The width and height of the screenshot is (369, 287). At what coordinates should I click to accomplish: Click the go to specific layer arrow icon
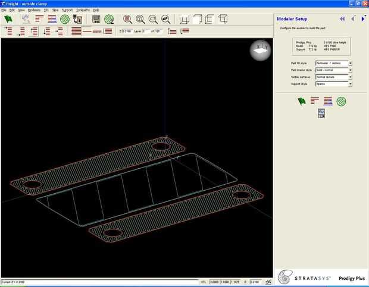[59, 31]
